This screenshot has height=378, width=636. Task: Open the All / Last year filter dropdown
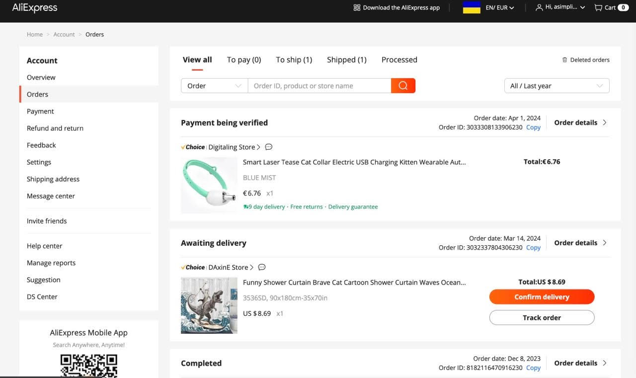tap(556, 86)
